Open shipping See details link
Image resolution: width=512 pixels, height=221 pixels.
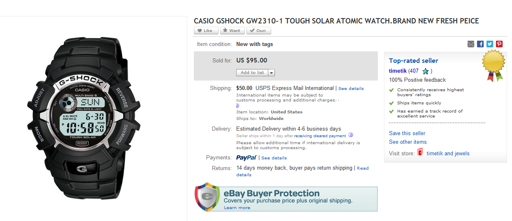[351, 88]
